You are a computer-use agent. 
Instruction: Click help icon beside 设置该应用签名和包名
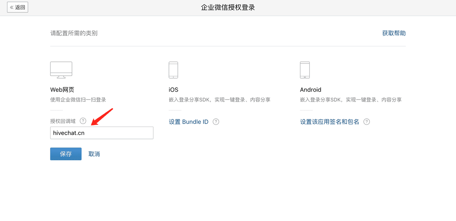click(x=367, y=122)
